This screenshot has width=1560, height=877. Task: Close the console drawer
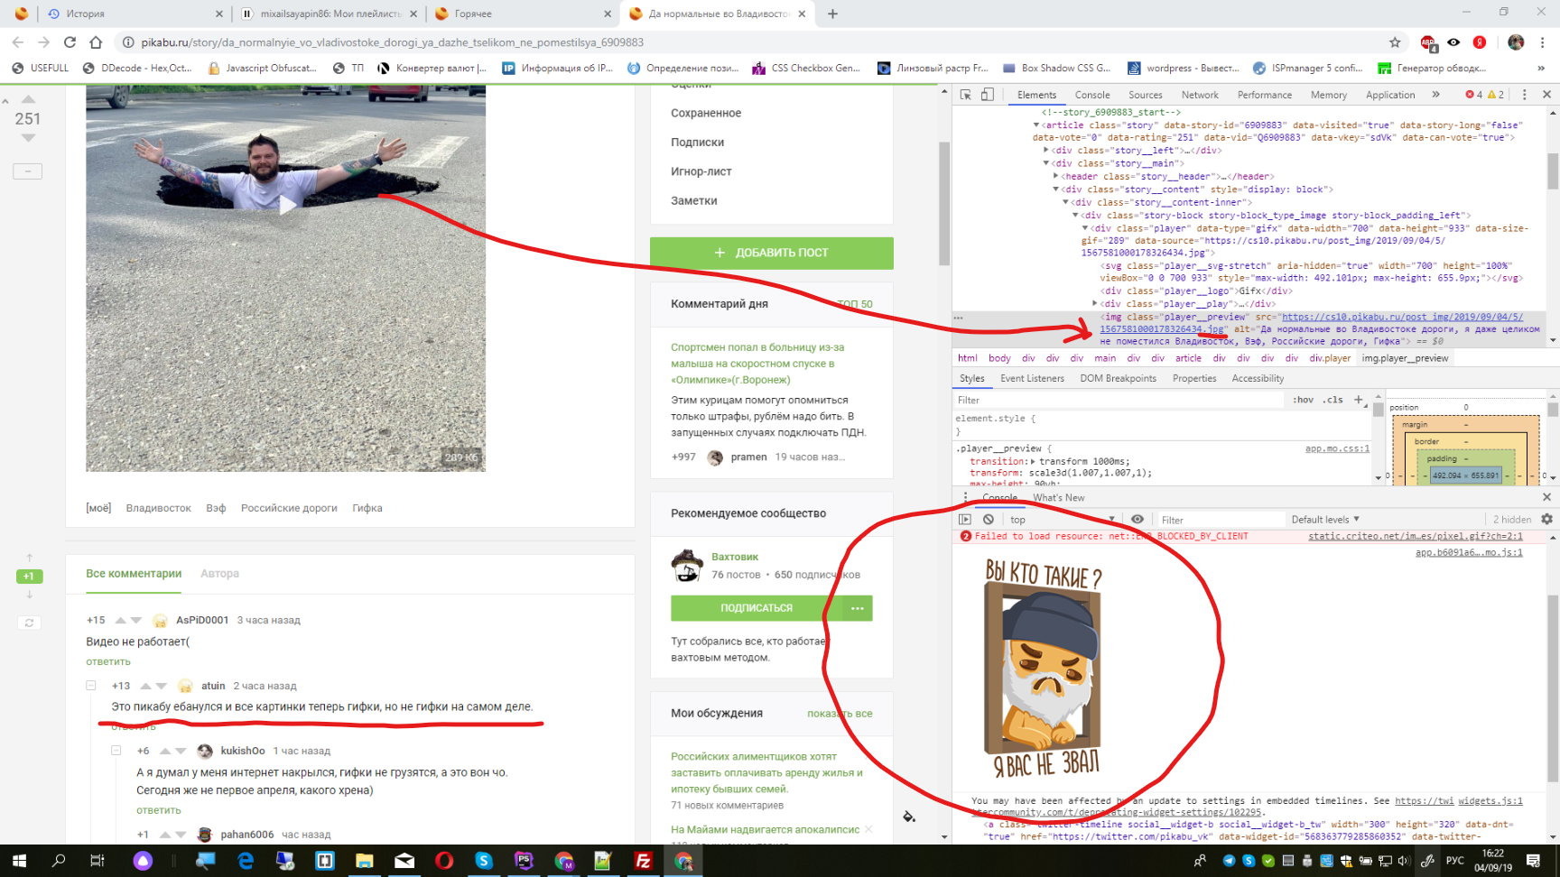(x=1546, y=497)
